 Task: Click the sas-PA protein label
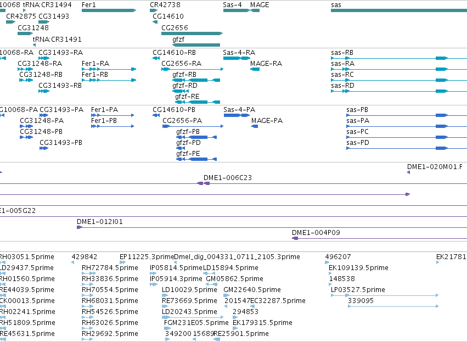(x=358, y=121)
